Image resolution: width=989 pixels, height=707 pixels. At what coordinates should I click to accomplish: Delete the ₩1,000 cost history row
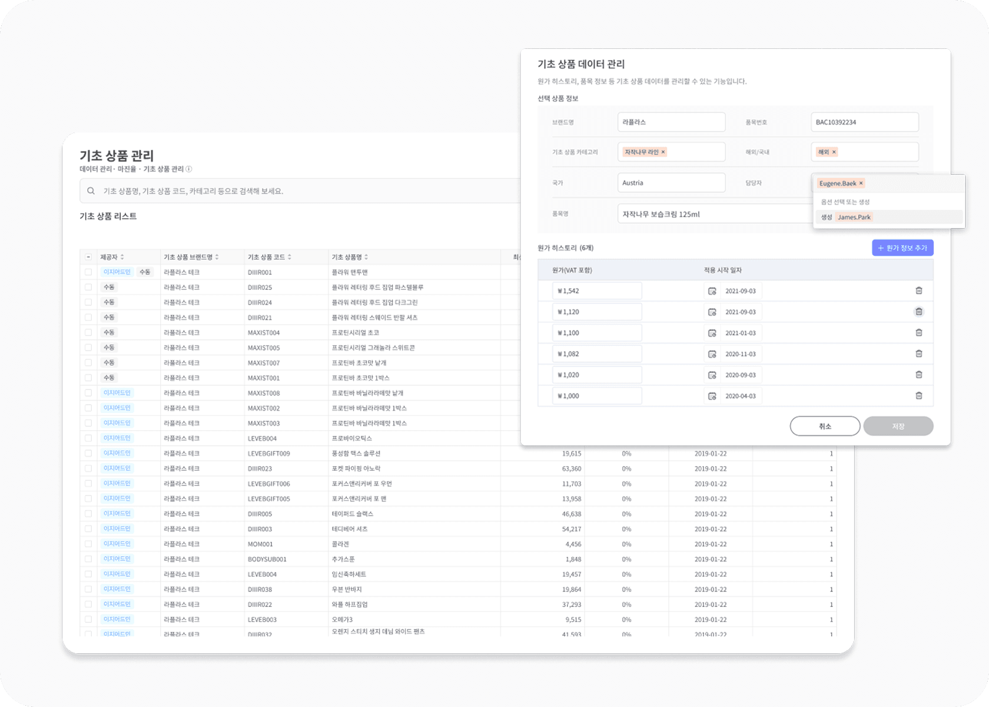click(x=918, y=396)
